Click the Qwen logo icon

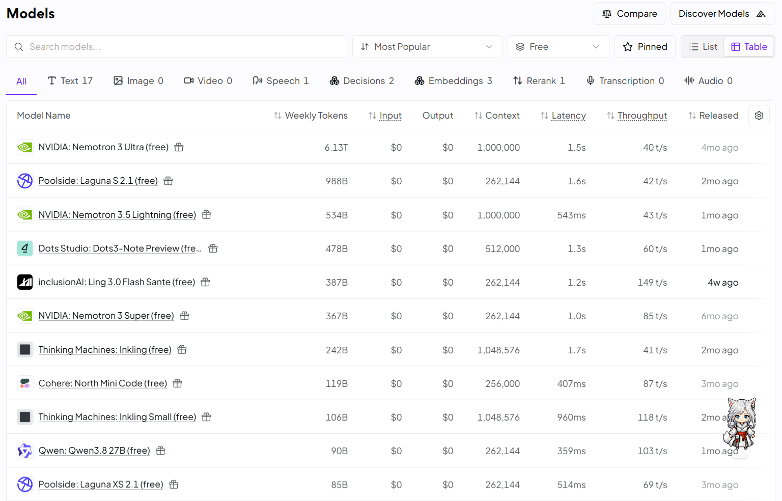click(x=25, y=451)
